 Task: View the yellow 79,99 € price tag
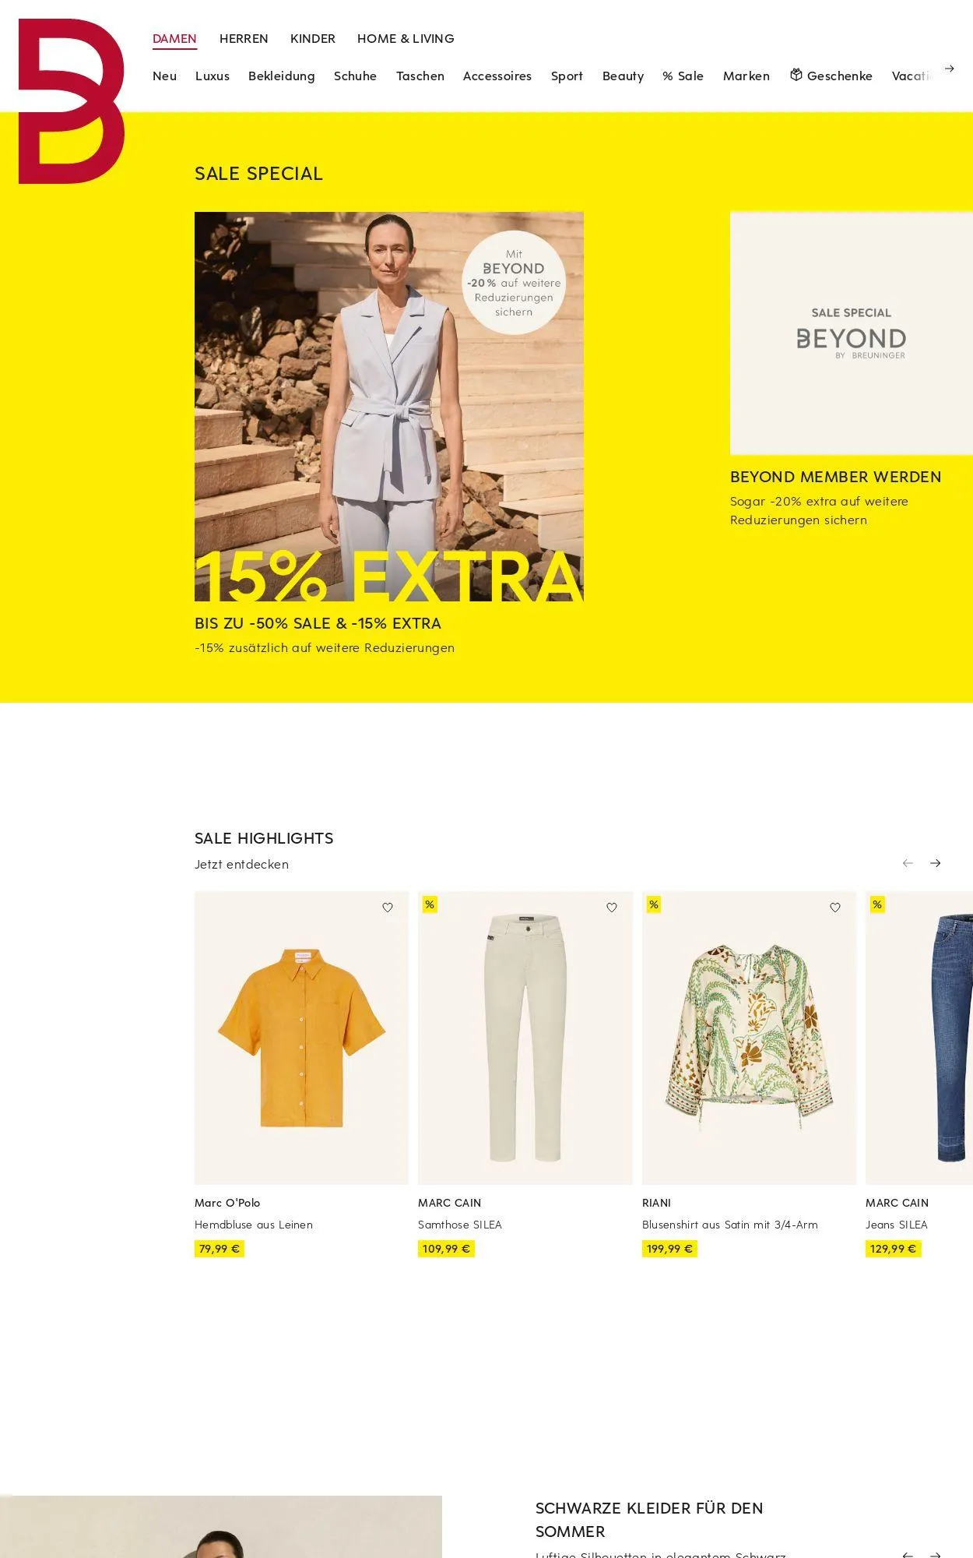[220, 1249]
